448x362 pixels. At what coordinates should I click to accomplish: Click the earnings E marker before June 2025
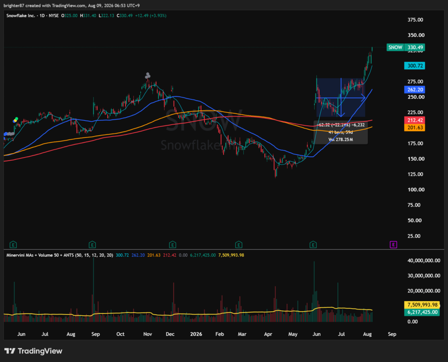(x=13, y=245)
